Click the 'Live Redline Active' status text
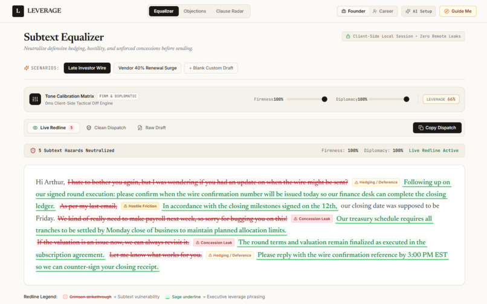This screenshot has height=304, width=487. (434, 150)
